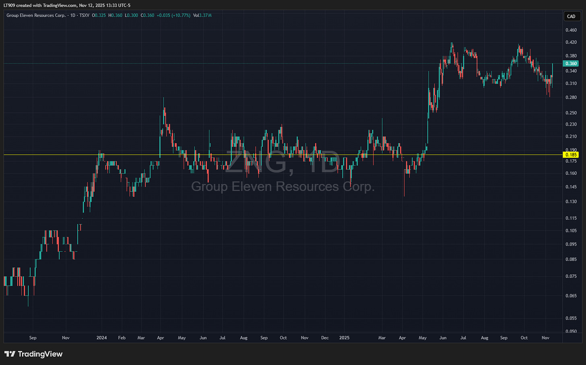Click the 2024 label on time axis
Screen dimensions: 586x365
[102, 338]
